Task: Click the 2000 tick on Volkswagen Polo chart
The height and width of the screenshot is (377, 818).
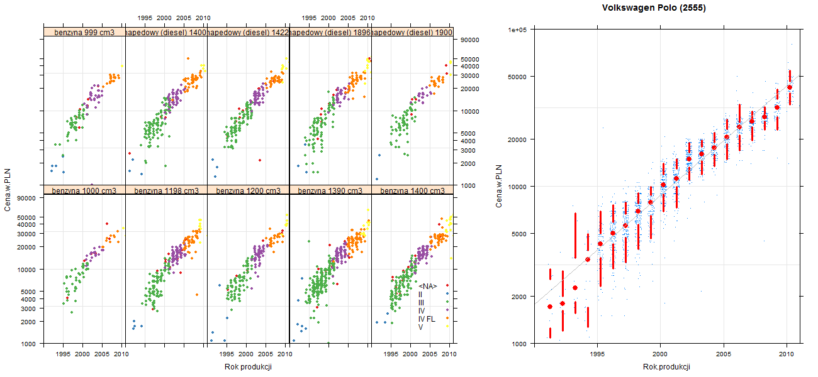Action: (520, 297)
